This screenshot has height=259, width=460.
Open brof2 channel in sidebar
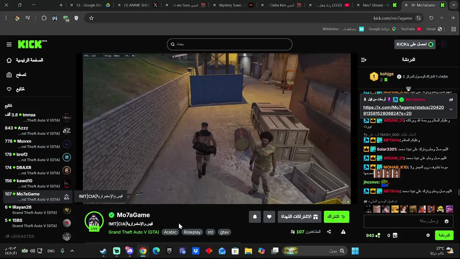[38, 157]
